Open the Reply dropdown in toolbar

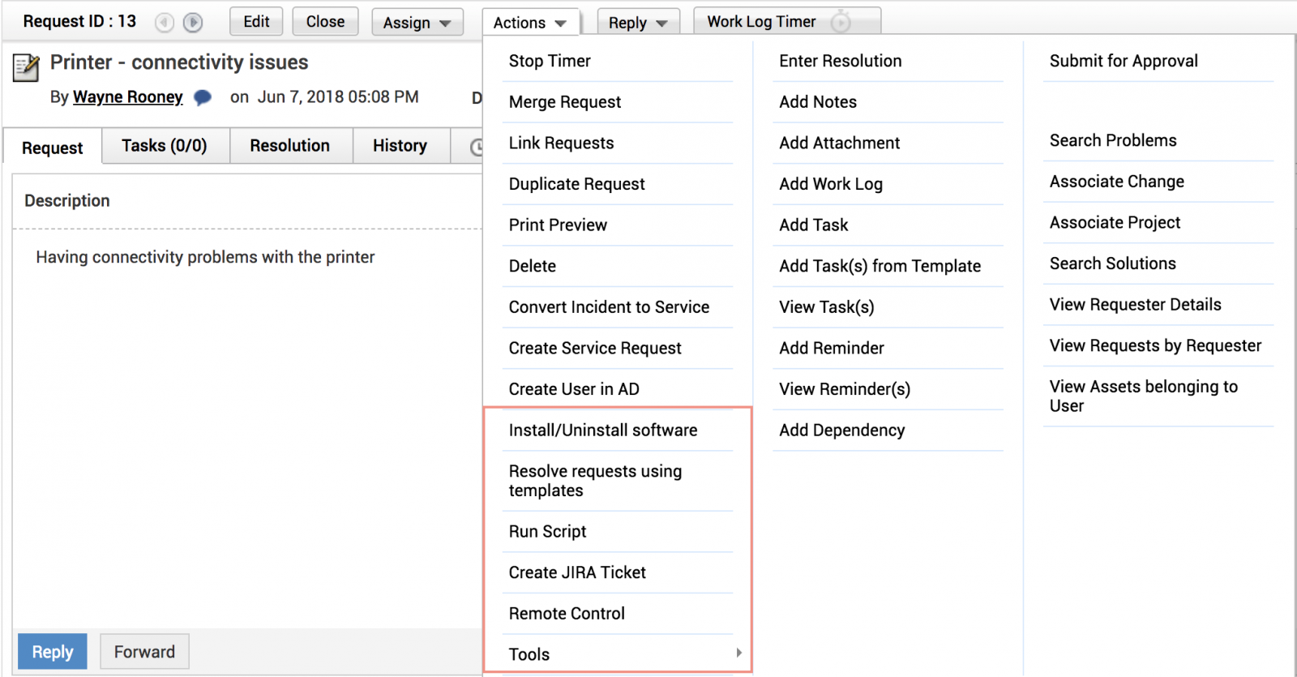tap(638, 23)
